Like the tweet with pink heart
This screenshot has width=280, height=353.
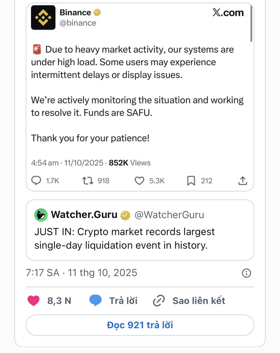click(x=33, y=300)
